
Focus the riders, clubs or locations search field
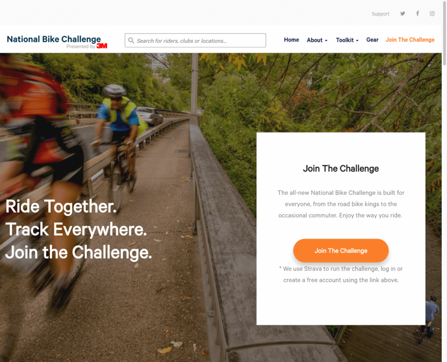tap(195, 41)
